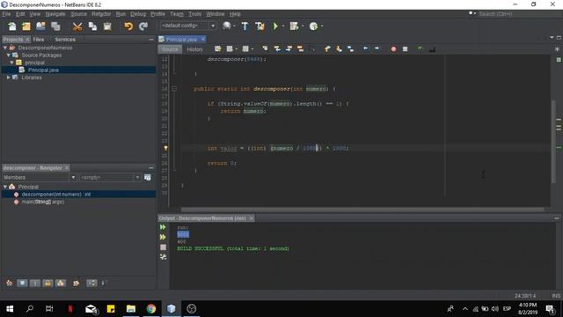Switch to the Services tab
The image size is (563, 317).
tap(65, 40)
